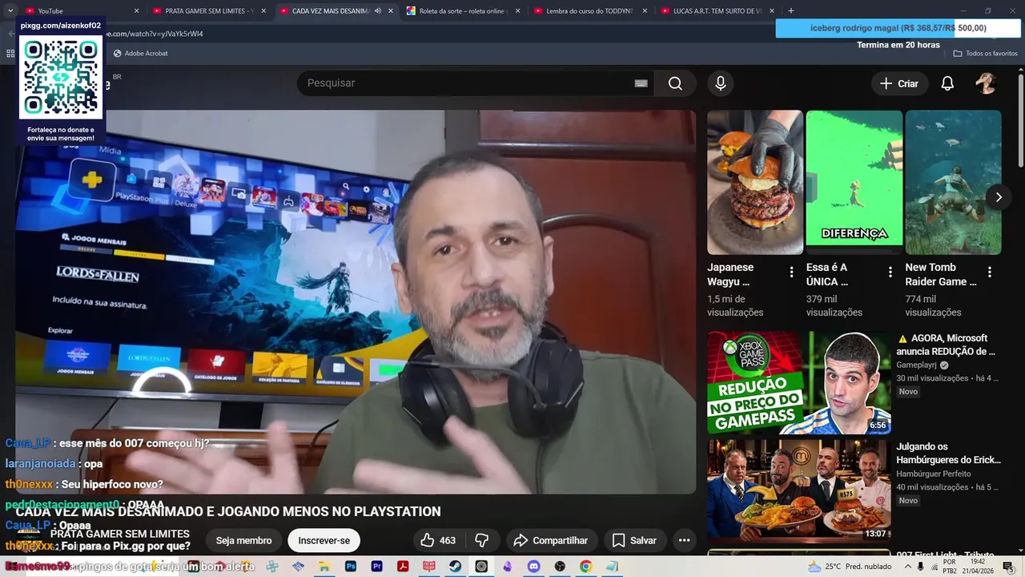Open Hambúrguer Perfeito channel name
This screenshot has height=577, width=1025.
[933, 474]
